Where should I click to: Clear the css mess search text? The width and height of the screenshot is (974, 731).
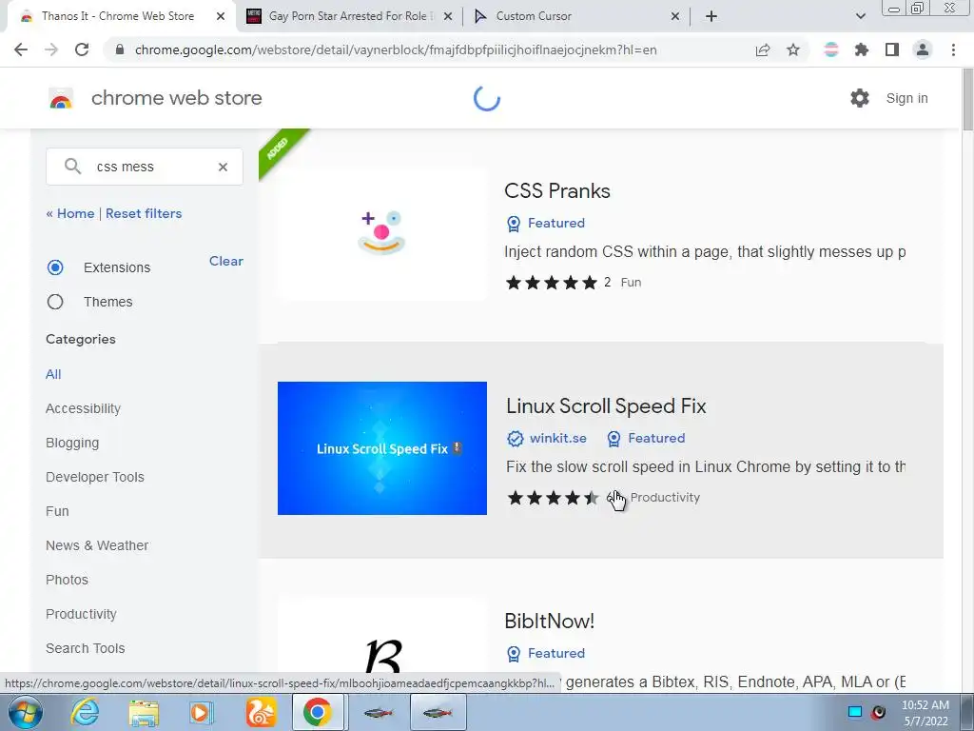tap(223, 167)
